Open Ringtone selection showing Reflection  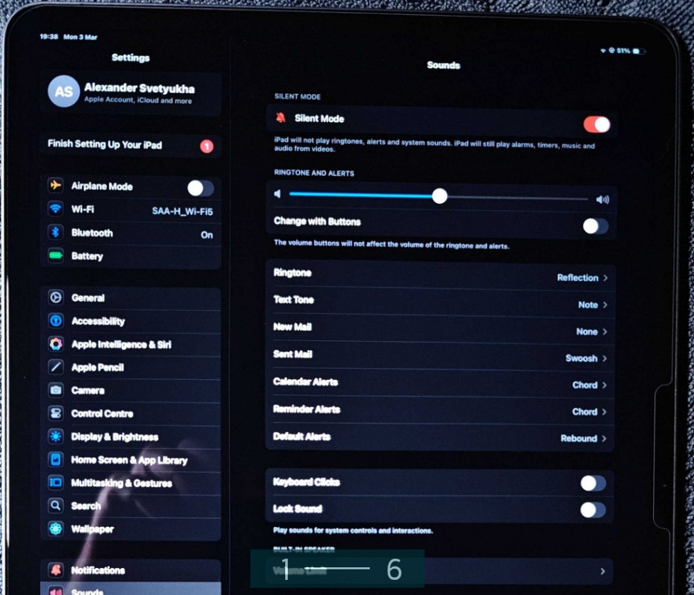click(441, 275)
